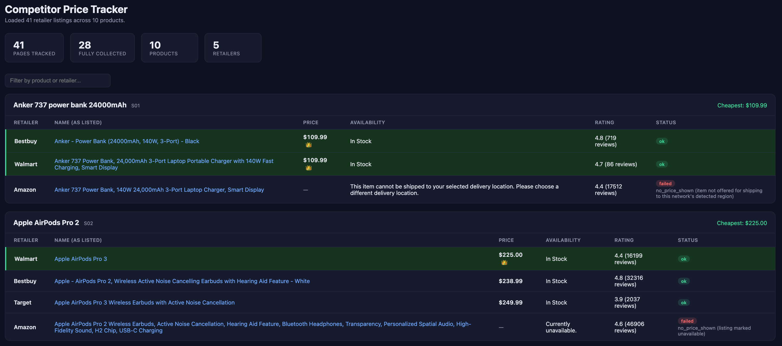Click the $225.00 price cell
This screenshot has height=346, width=782.
[x=510, y=255]
